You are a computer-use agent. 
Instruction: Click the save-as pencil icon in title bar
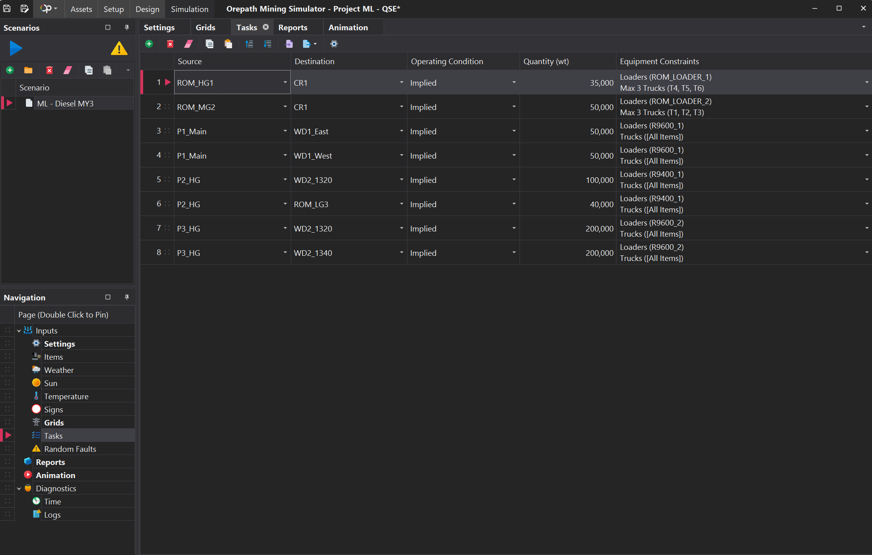coord(24,8)
